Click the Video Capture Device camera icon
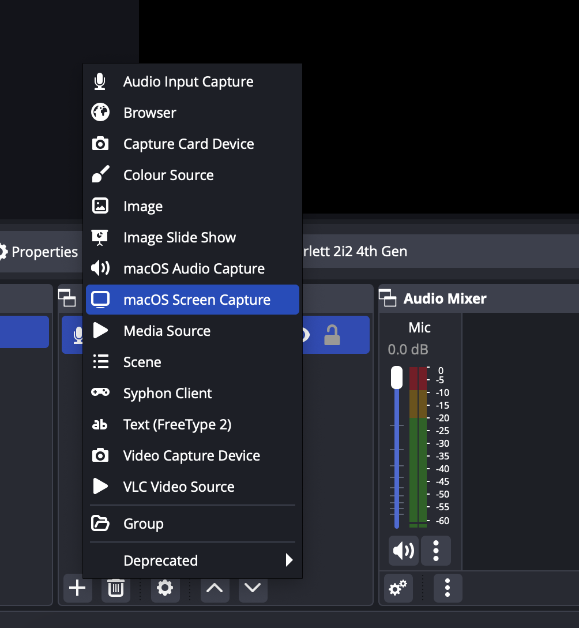This screenshot has width=579, height=628. click(100, 455)
